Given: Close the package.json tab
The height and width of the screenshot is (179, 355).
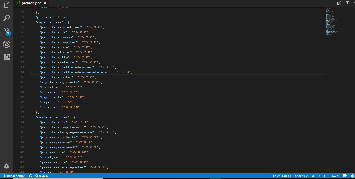Looking at the screenshot, I should point(45,3).
